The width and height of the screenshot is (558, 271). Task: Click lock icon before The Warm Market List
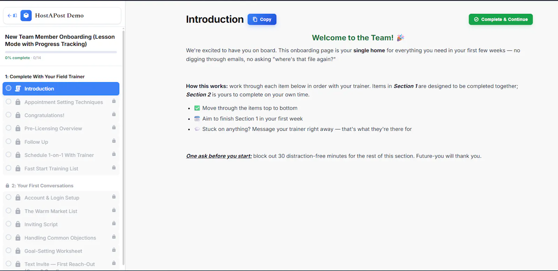point(18,211)
